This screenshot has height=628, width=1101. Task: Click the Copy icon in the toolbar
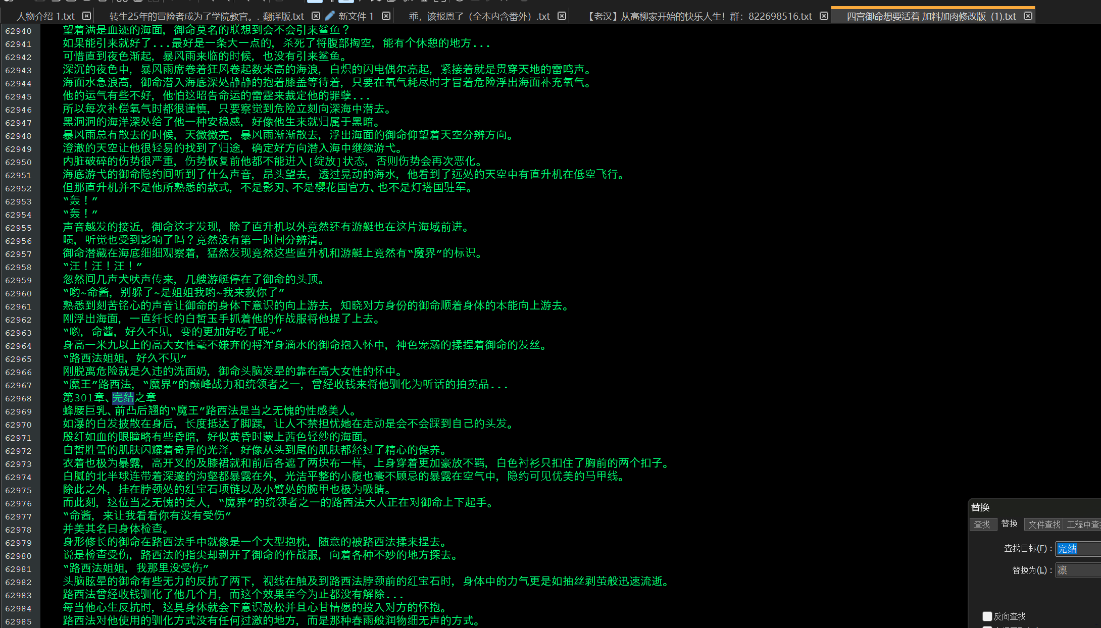coord(138,2)
